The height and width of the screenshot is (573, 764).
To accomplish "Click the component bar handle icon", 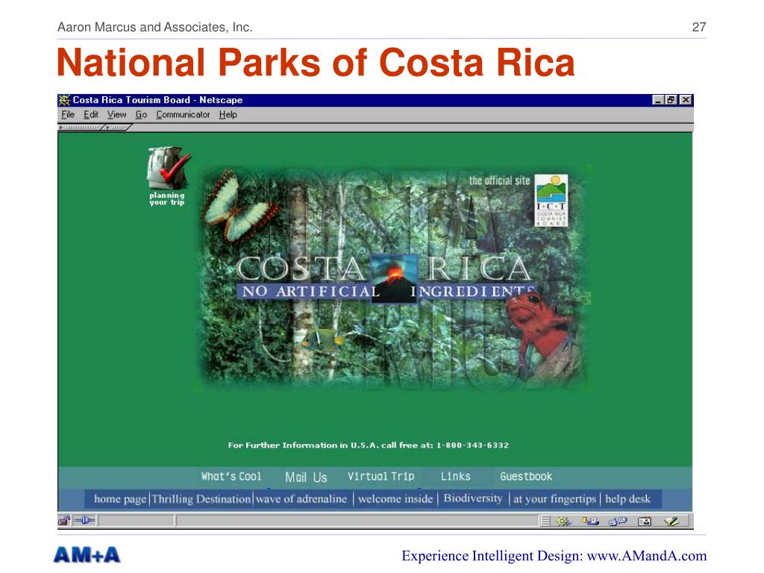I will 545,522.
